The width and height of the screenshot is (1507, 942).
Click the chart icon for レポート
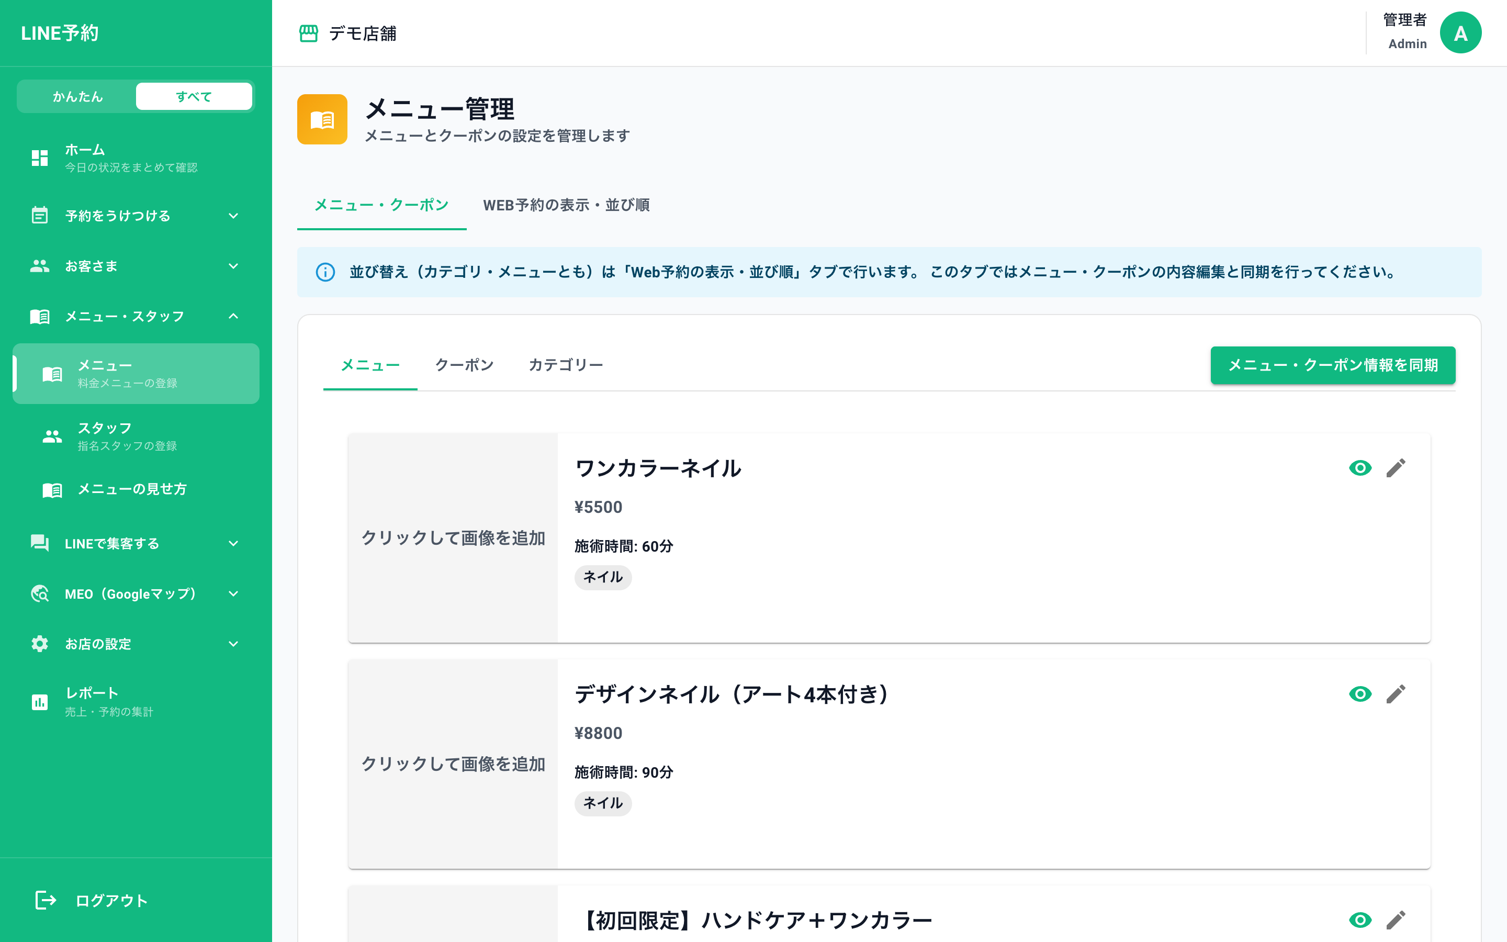40,702
